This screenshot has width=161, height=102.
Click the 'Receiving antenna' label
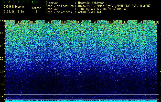pos(59,12)
